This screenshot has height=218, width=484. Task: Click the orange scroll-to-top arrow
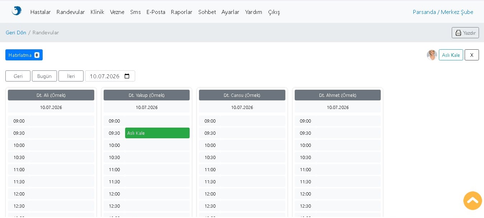click(x=473, y=200)
